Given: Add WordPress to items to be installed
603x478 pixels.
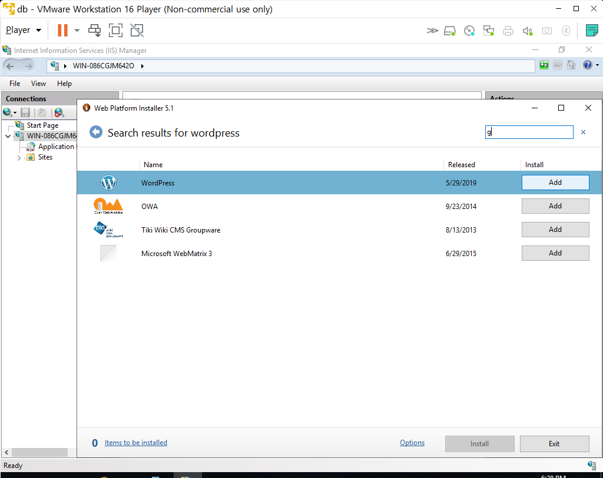Looking at the screenshot, I should click(x=555, y=182).
